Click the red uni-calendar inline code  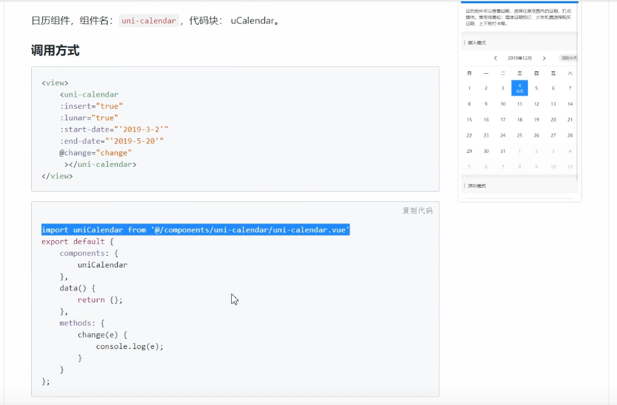[x=149, y=21]
